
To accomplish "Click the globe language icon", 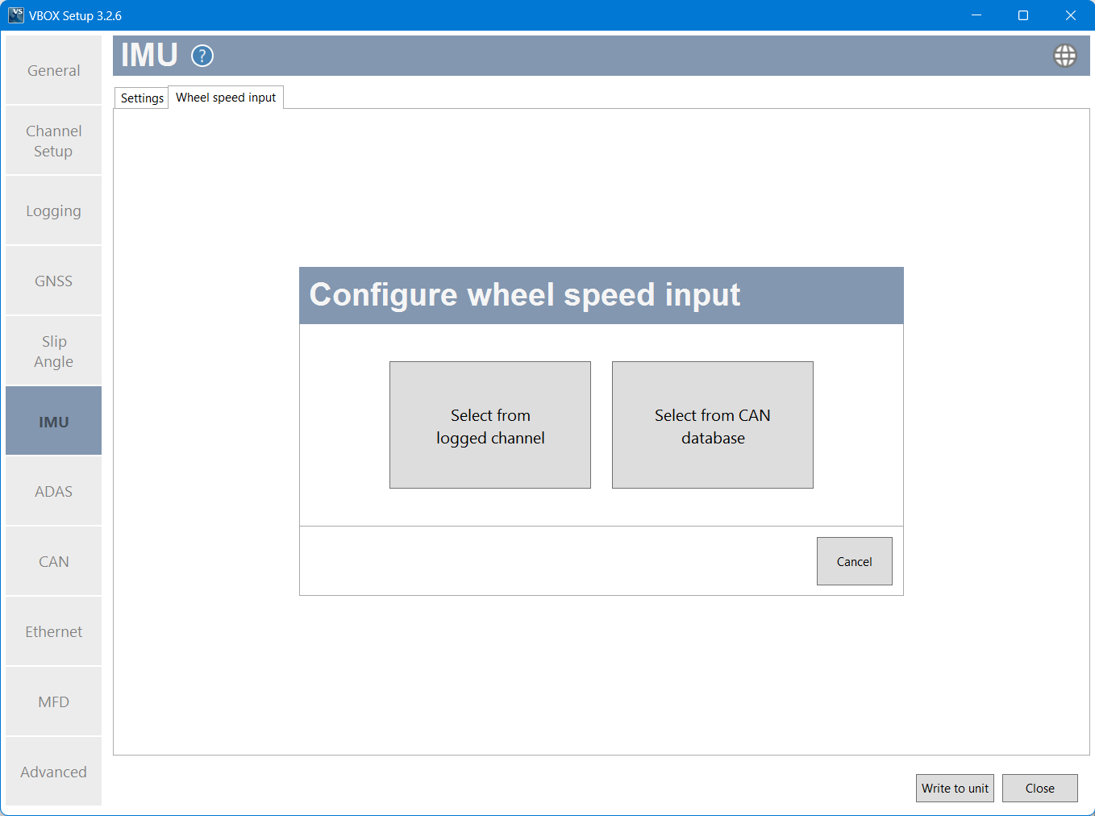I will (1065, 56).
